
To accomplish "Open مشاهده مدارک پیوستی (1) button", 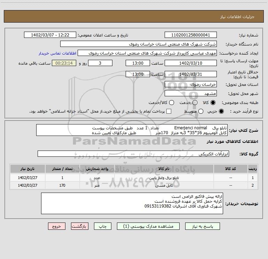I will click(148, 226).
